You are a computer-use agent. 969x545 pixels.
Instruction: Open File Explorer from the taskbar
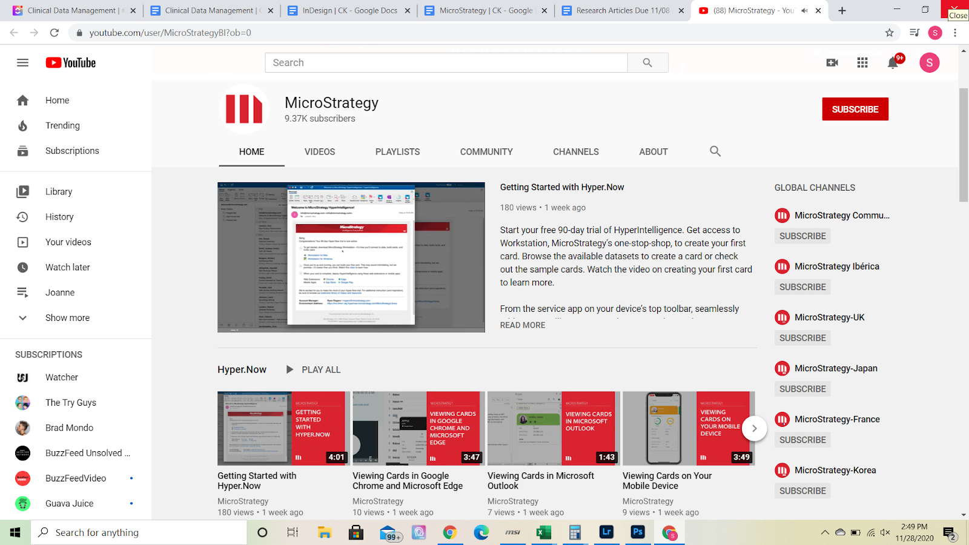pos(325,532)
